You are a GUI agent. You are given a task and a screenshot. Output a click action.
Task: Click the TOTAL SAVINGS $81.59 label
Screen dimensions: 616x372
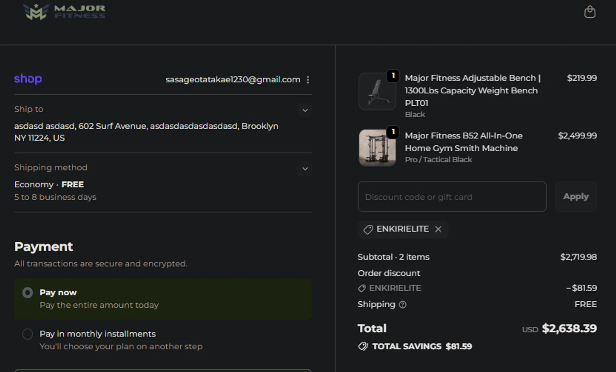[422, 347]
